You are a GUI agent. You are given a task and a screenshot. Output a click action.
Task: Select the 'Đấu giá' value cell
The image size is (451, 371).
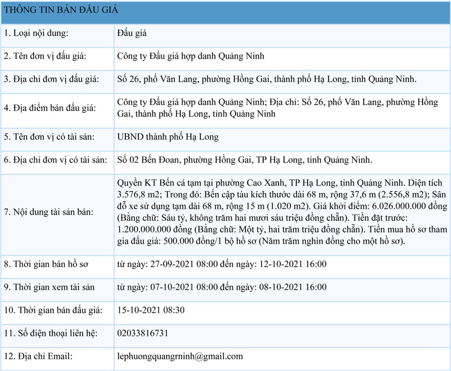pyautogui.click(x=131, y=33)
